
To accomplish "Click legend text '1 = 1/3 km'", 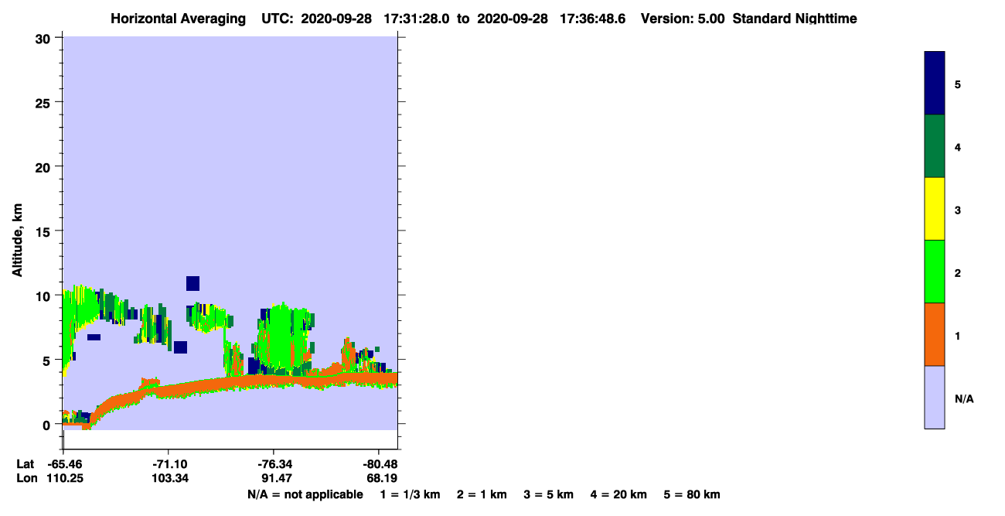I will (x=411, y=494).
